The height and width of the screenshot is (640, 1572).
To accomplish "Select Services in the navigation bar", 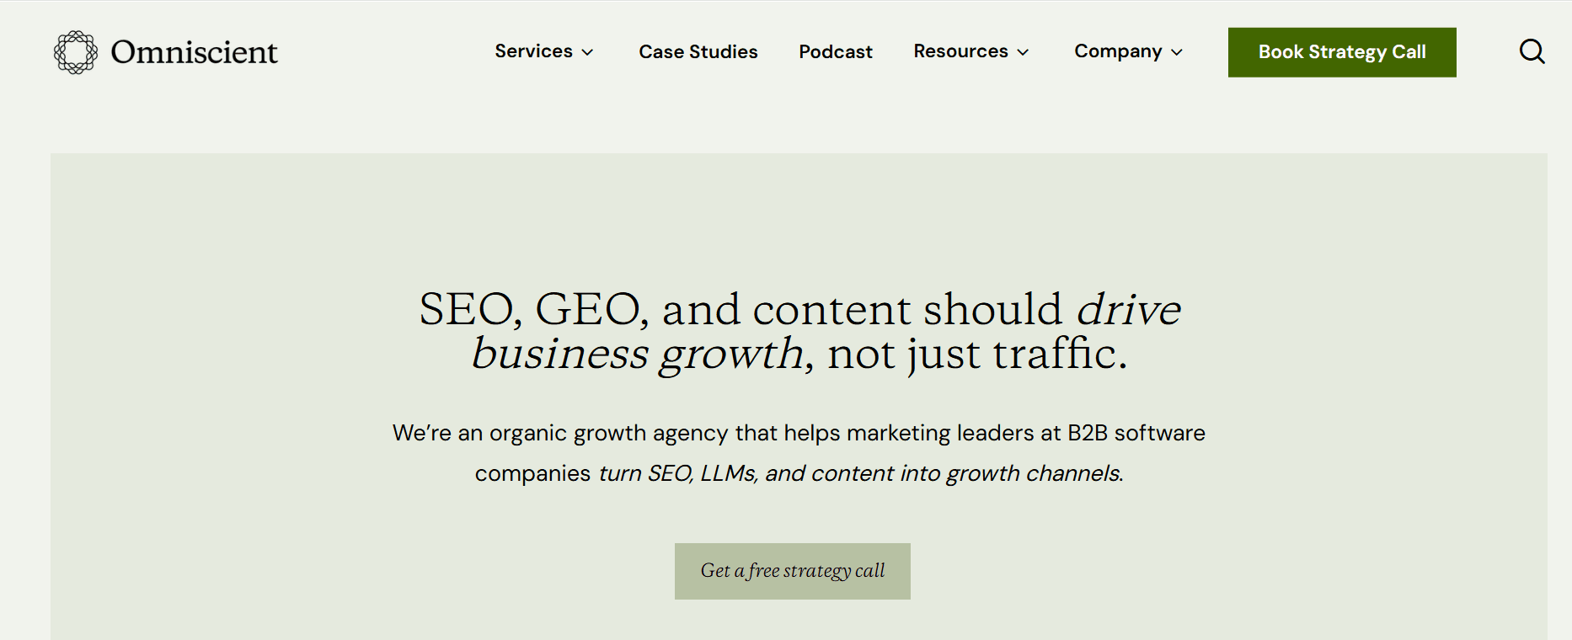I will pos(534,51).
